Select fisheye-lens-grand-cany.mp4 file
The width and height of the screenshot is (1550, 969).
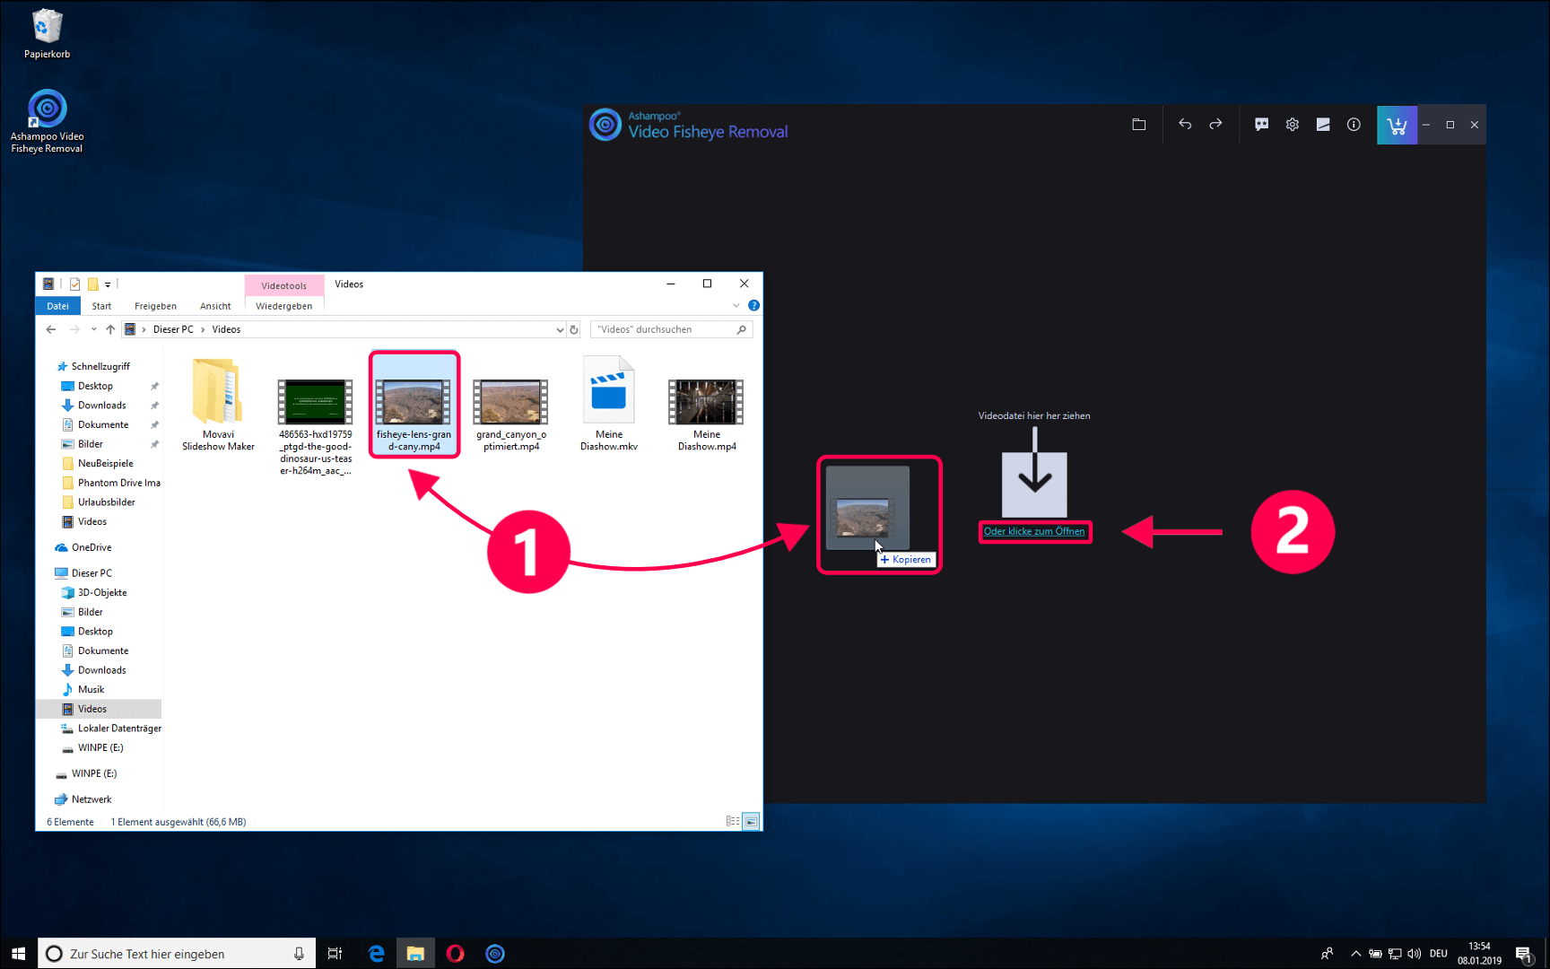(414, 404)
